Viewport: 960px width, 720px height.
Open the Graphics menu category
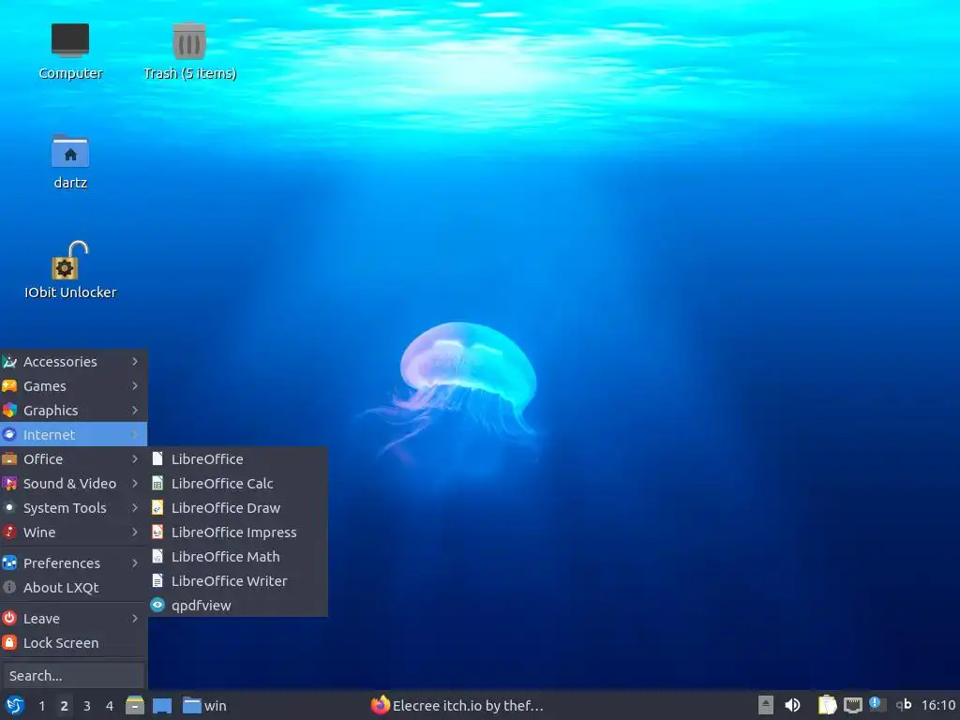pos(73,411)
